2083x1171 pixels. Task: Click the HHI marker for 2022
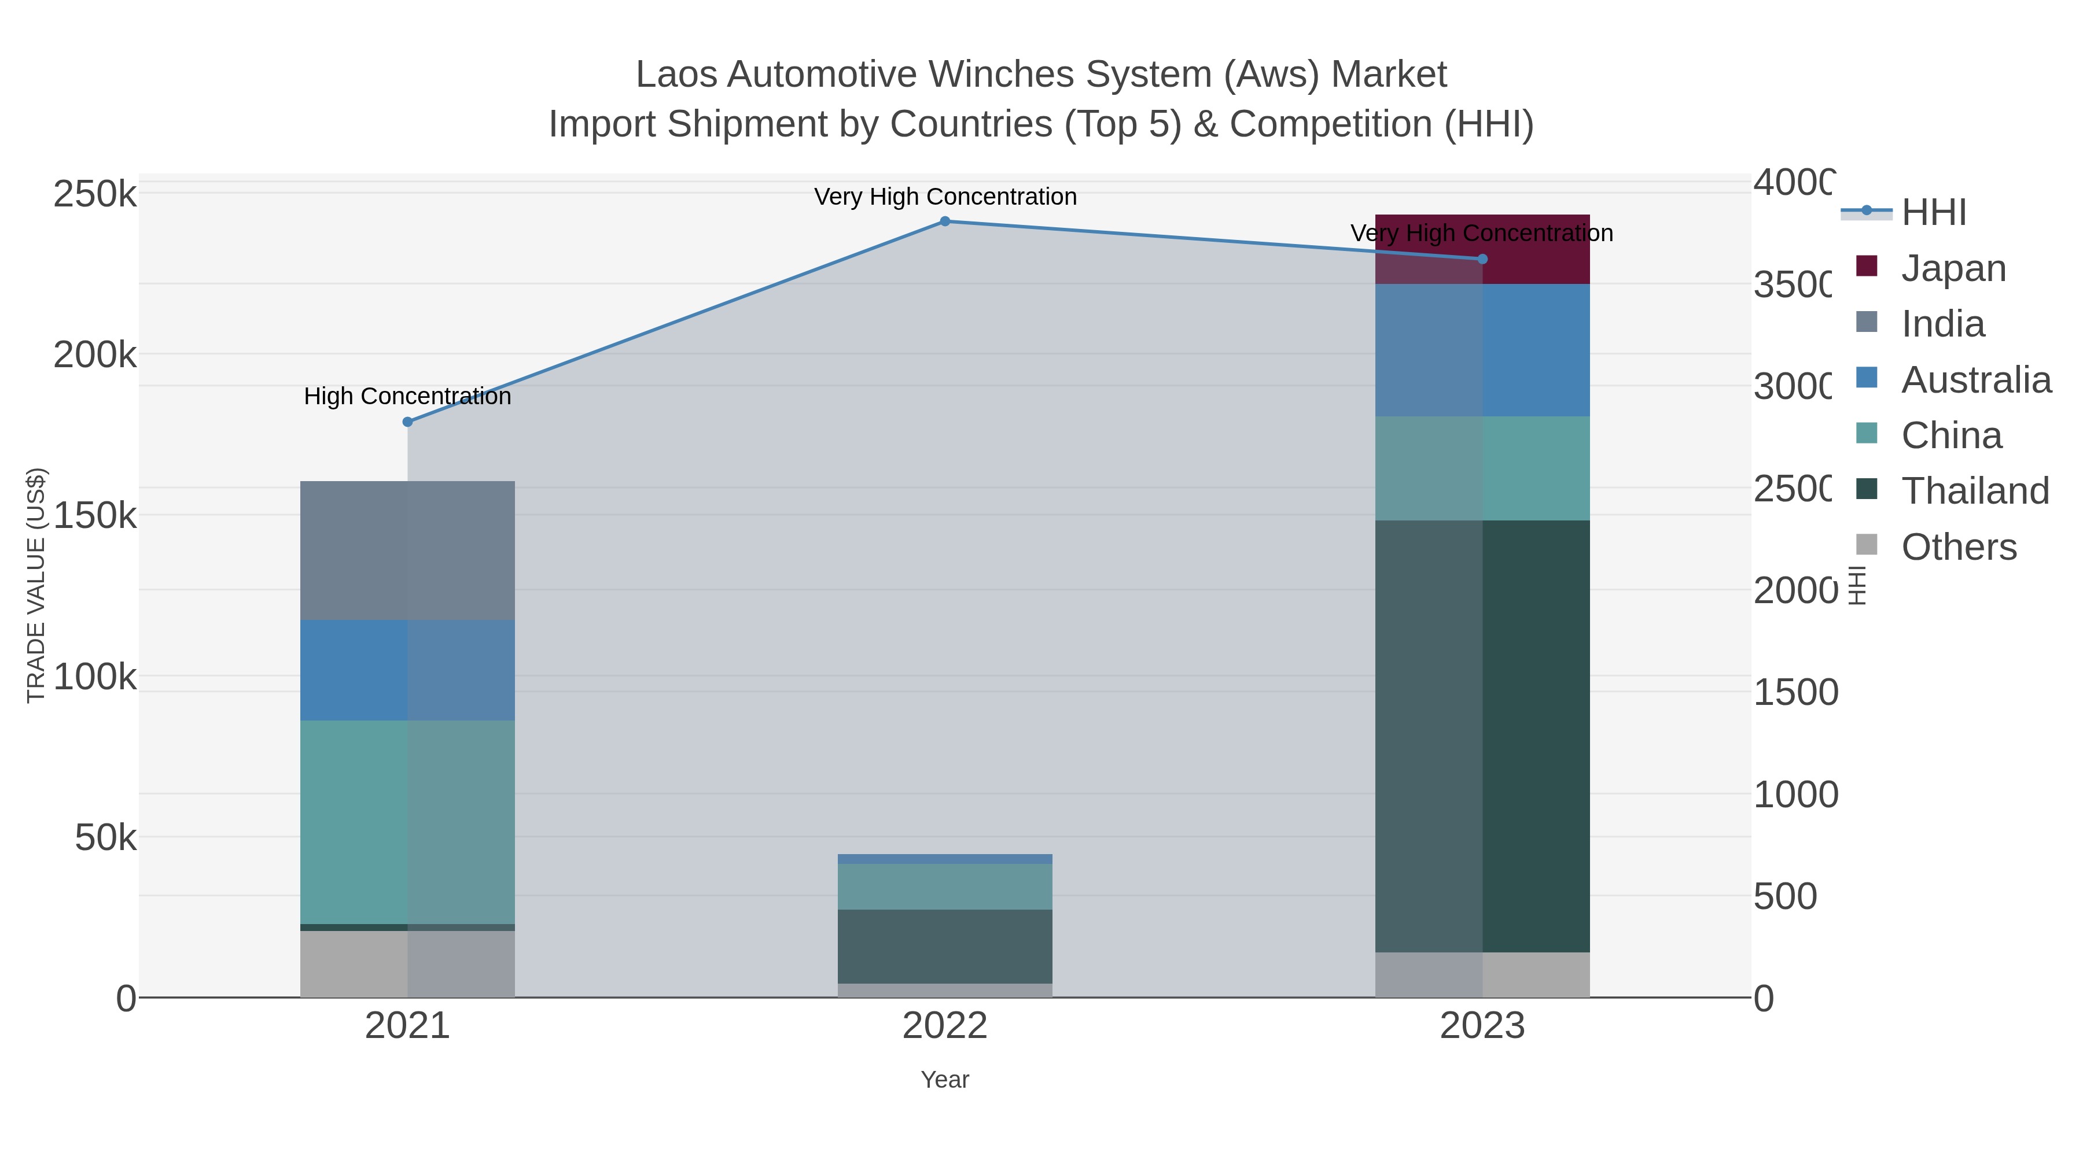944,221
